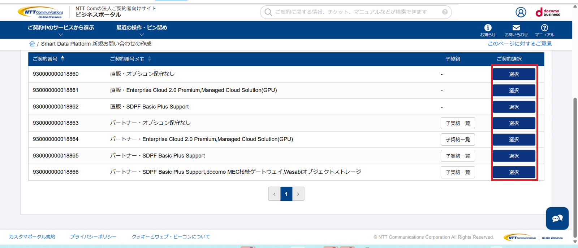Click the NTT Communications header logo
The image size is (578, 248).
pyautogui.click(x=40, y=12)
